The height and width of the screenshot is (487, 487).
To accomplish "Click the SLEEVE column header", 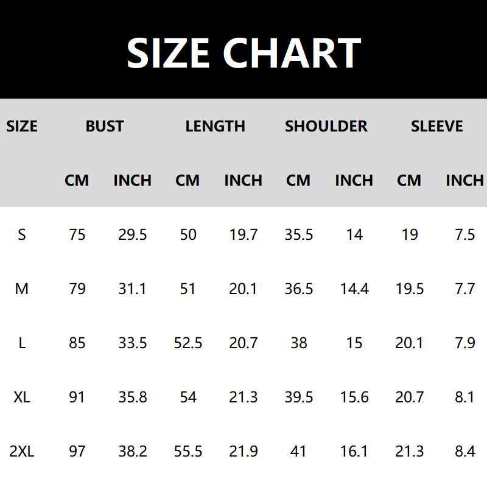I will tap(436, 127).
